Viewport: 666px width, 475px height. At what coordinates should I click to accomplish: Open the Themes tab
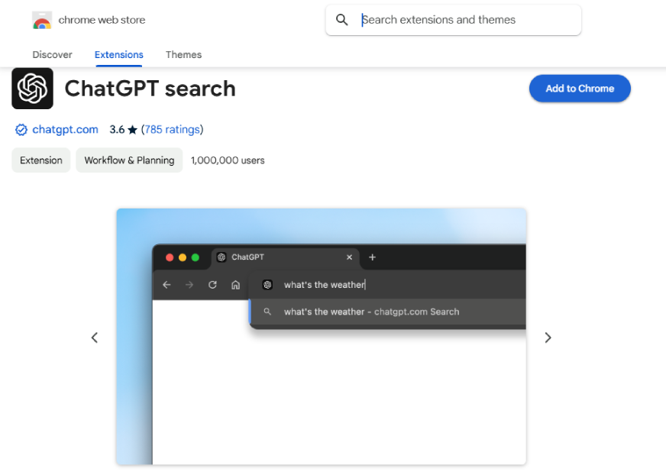point(183,55)
